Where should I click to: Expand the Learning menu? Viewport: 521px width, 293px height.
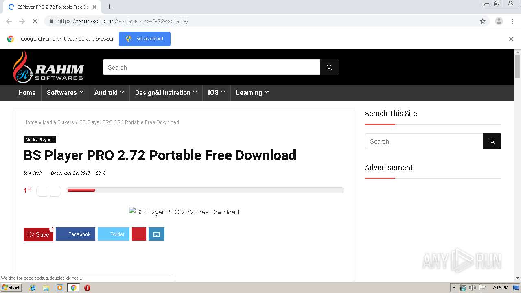(x=252, y=92)
